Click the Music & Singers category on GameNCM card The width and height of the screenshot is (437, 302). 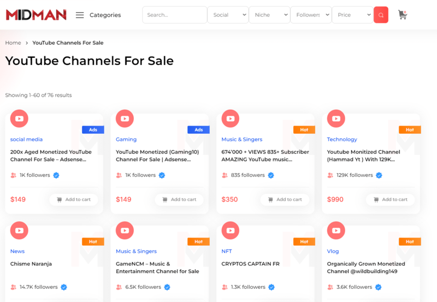pos(136,251)
